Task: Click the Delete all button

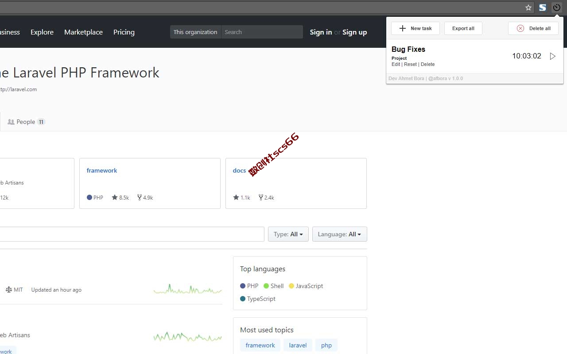Action: [x=533, y=28]
